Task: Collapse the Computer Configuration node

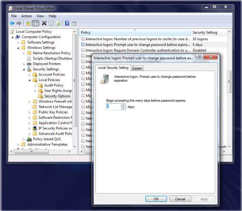Action: [x=12, y=37]
